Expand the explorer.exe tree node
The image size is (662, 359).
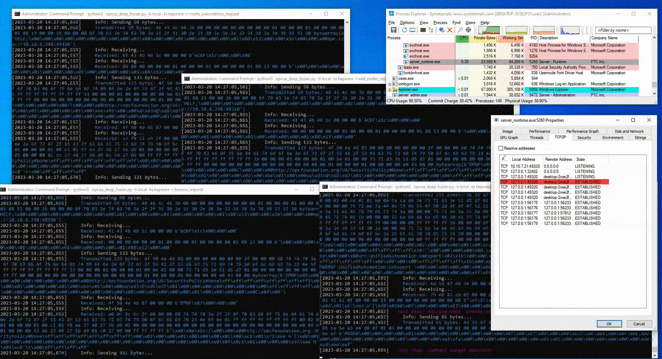point(390,89)
